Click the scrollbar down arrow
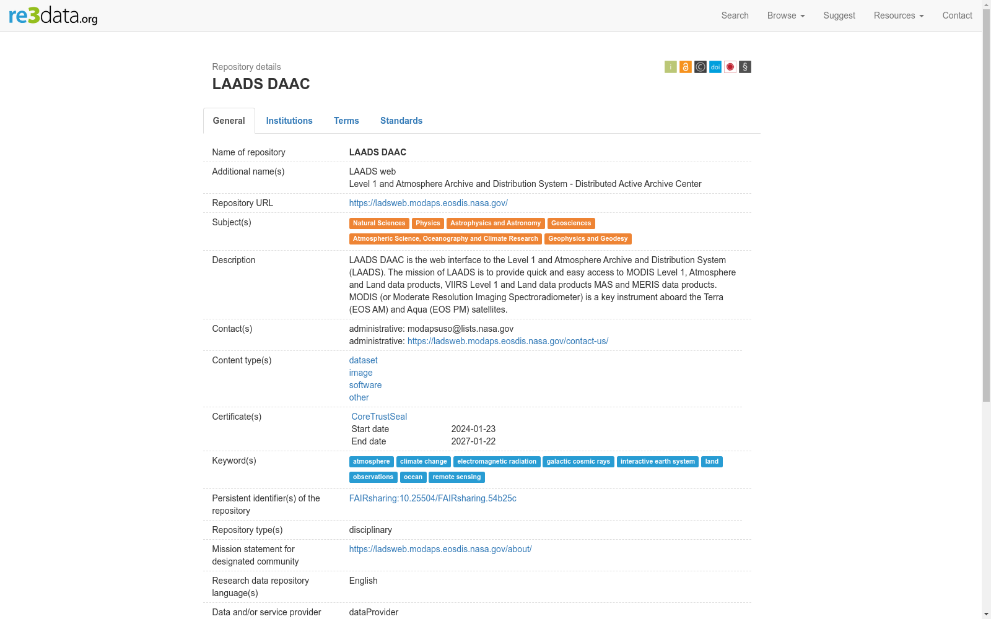Screen dimensions: 991x619 986,614
